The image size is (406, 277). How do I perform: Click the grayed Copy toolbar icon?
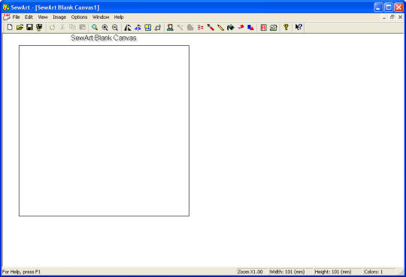click(x=72, y=27)
